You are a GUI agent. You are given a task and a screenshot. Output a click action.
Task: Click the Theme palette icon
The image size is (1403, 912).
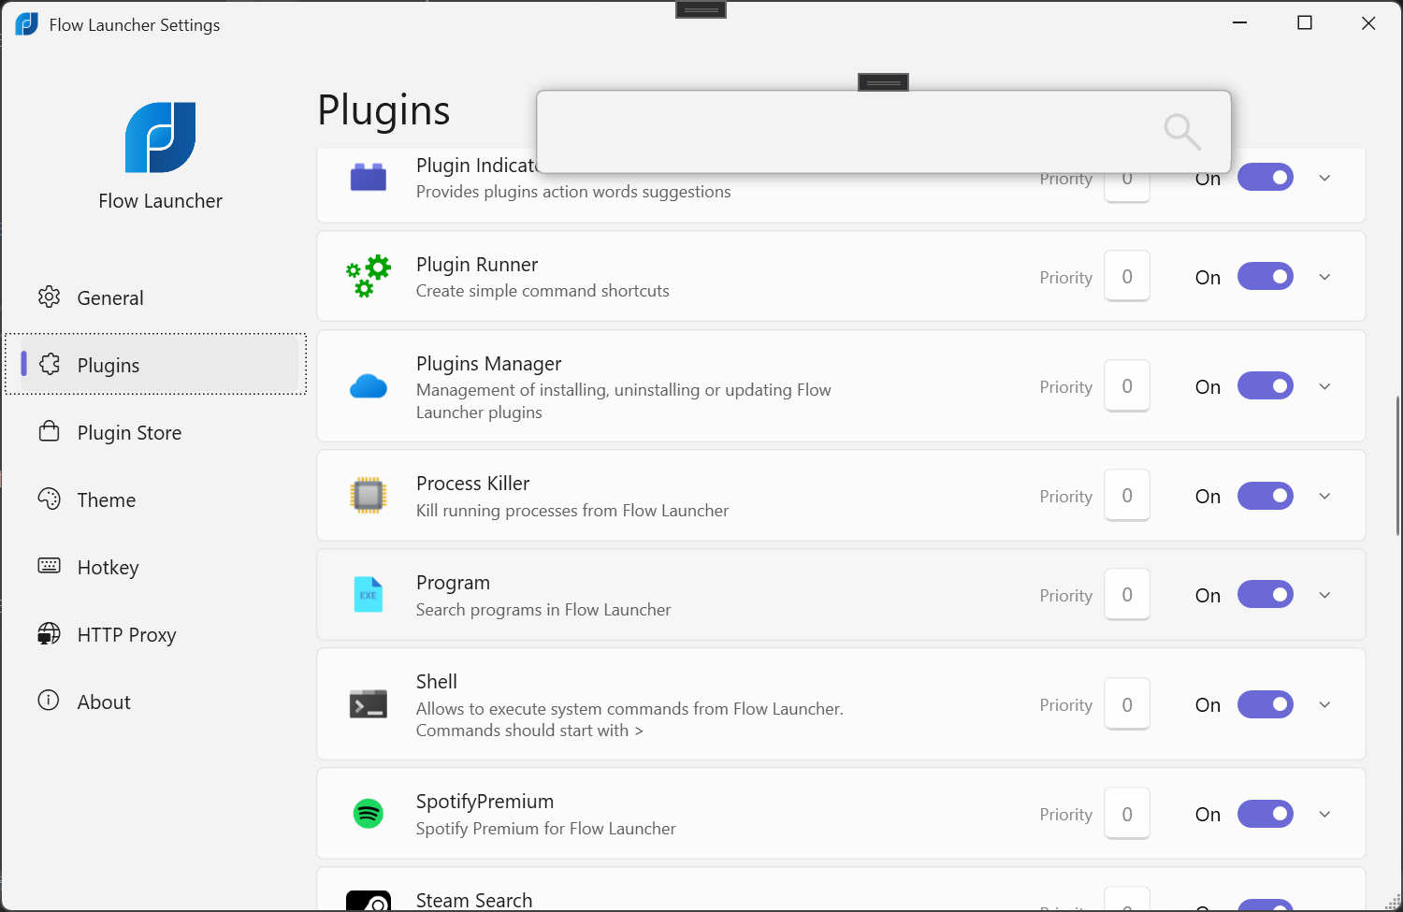coord(49,499)
